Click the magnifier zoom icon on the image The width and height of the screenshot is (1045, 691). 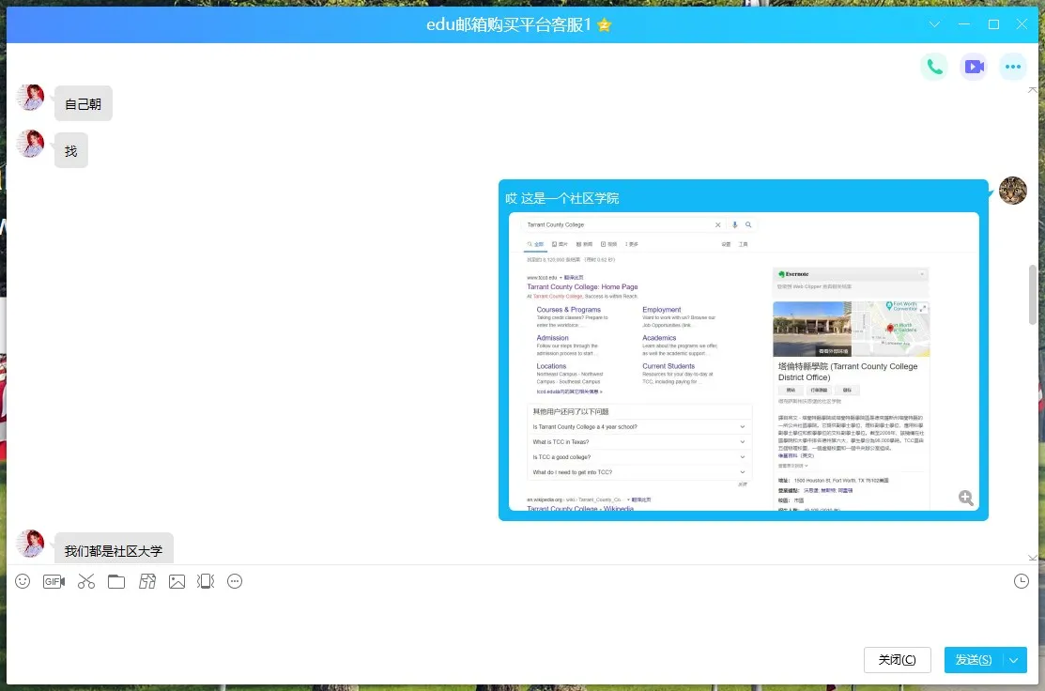pos(966,498)
